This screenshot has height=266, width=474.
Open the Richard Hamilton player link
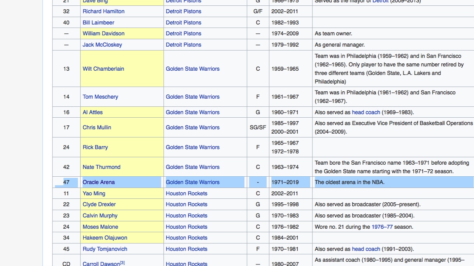[104, 11]
